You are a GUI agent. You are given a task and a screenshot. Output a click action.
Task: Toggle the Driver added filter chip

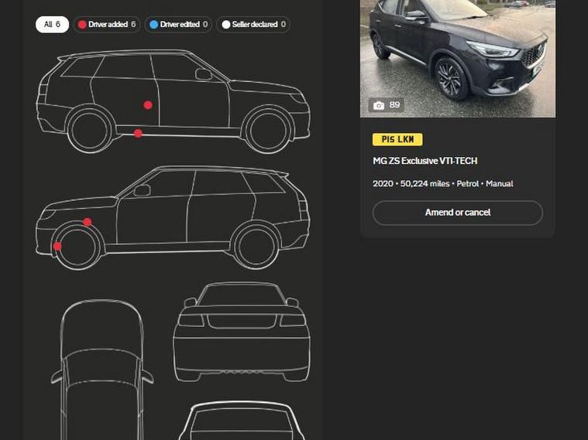(x=107, y=25)
